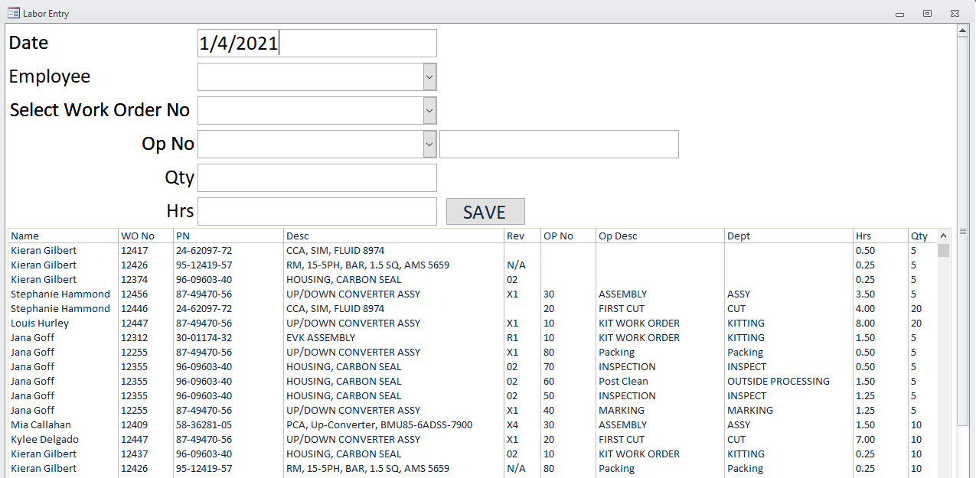Select the Mia Callahan labor entry row
The image size is (976, 478).
tap(41, 425)
